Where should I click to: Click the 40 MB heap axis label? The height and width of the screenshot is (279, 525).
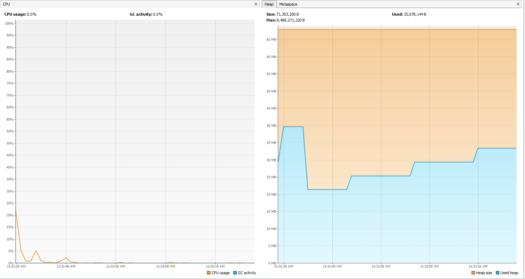272,125
